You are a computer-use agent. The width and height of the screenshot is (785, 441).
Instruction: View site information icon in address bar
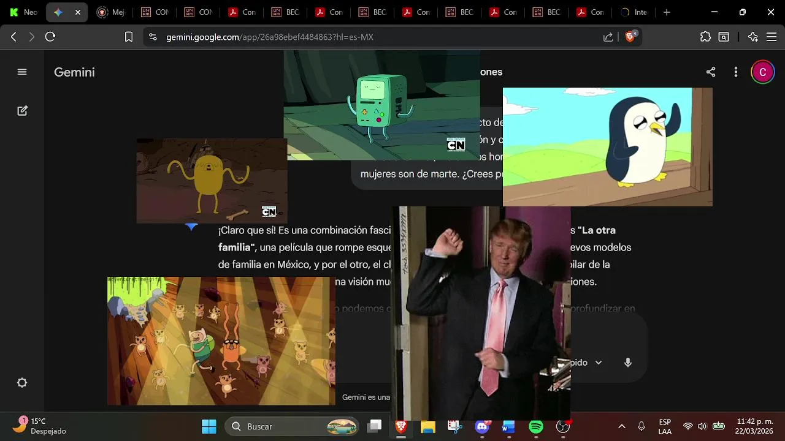click(x=153, y=37)
